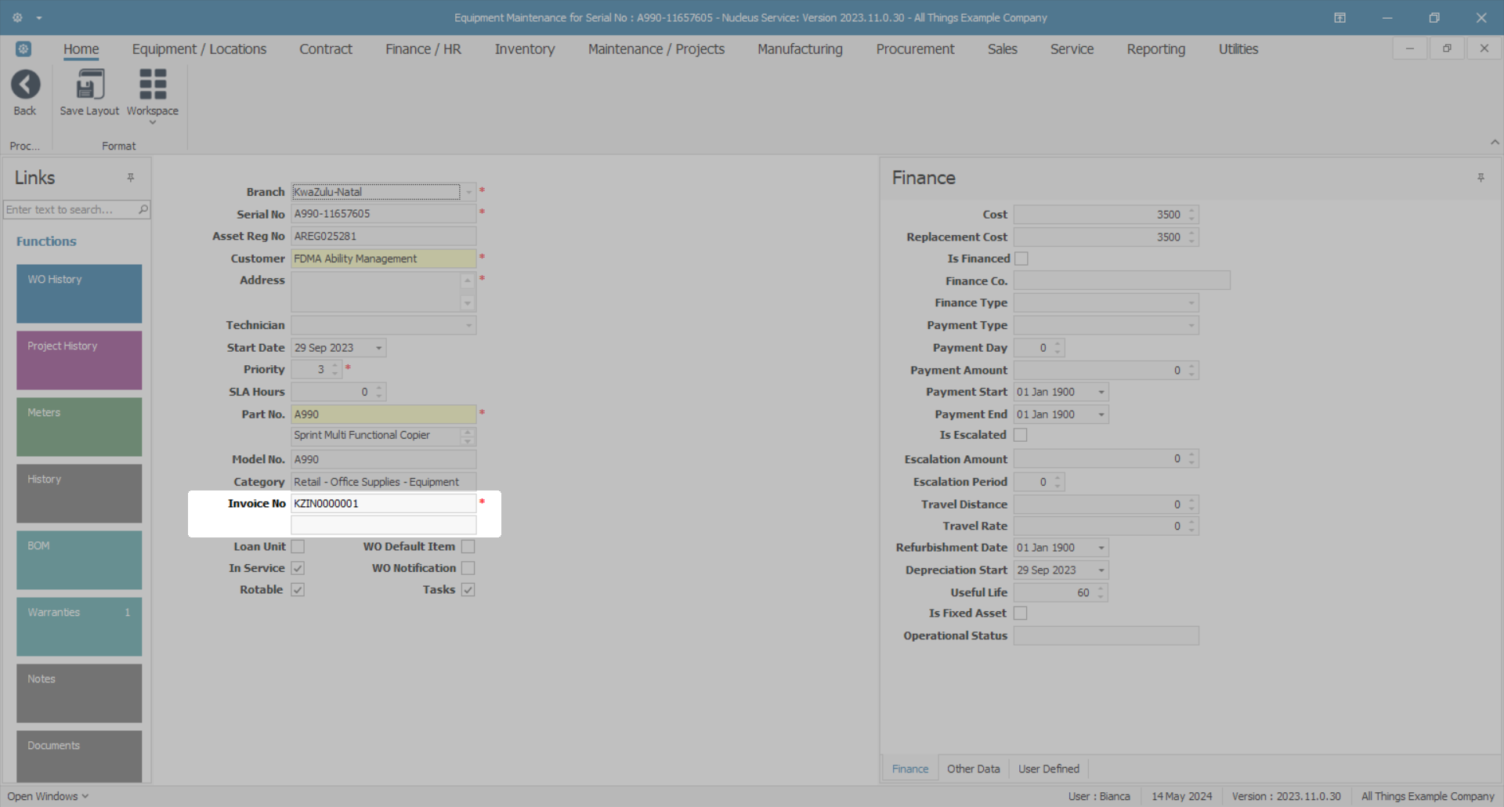Toggle the In Service checkbox
This screenshot has height=807, width=1504.
coord(298,568)
